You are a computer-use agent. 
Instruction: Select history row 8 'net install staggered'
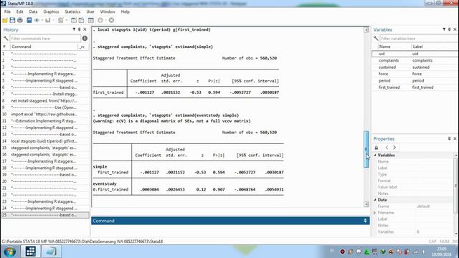pos(45,101)
